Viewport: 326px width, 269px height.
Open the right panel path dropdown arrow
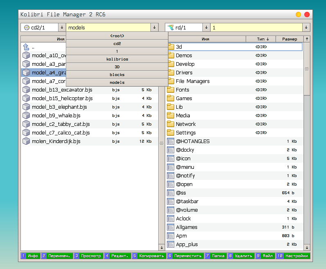click(306, 27)
